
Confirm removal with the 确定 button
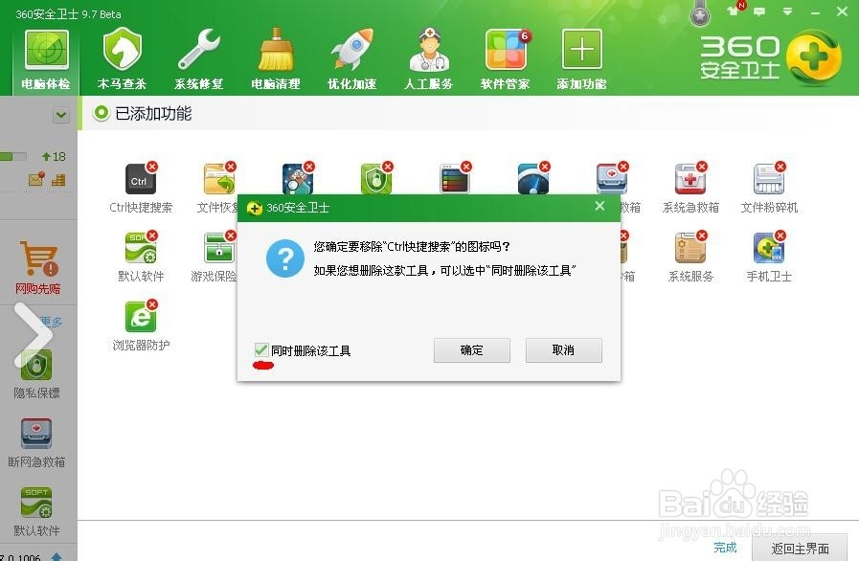pos(471,350)
